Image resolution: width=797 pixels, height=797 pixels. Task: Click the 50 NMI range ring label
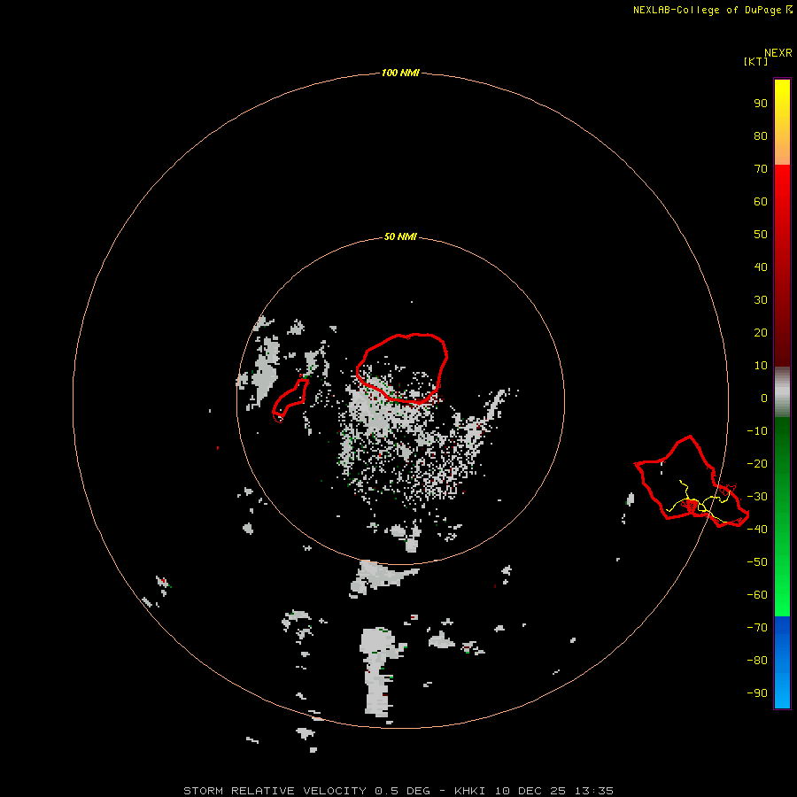tap(400, 236)
